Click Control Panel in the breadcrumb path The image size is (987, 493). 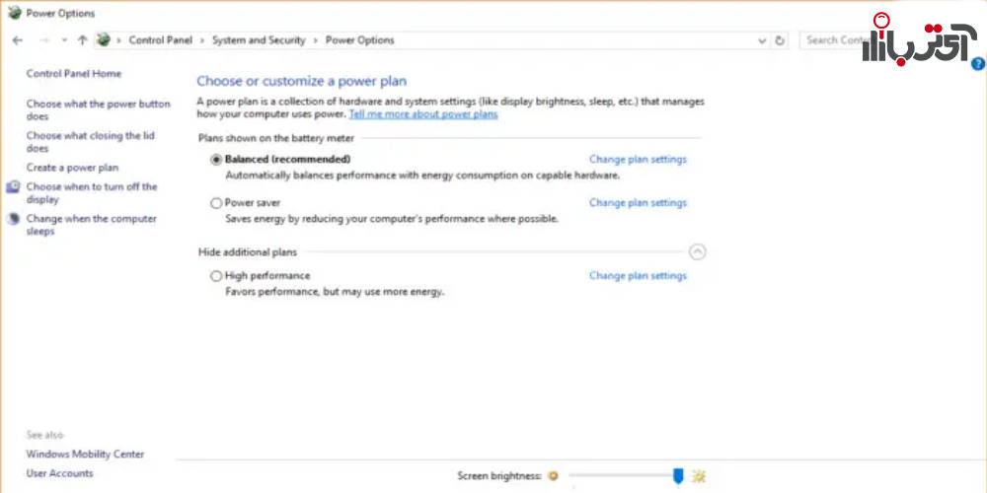click(161, 40)
